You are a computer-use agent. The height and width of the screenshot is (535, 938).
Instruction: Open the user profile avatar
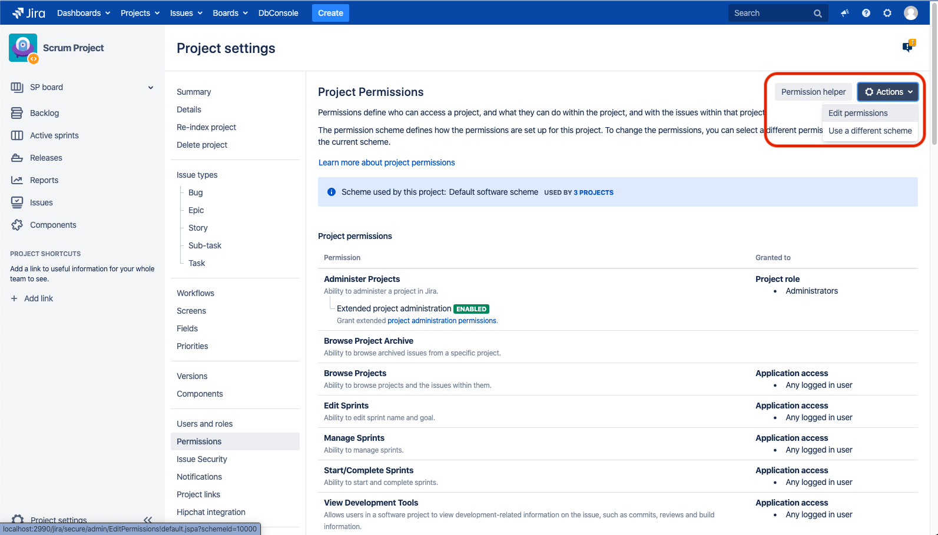coord(911,13)
